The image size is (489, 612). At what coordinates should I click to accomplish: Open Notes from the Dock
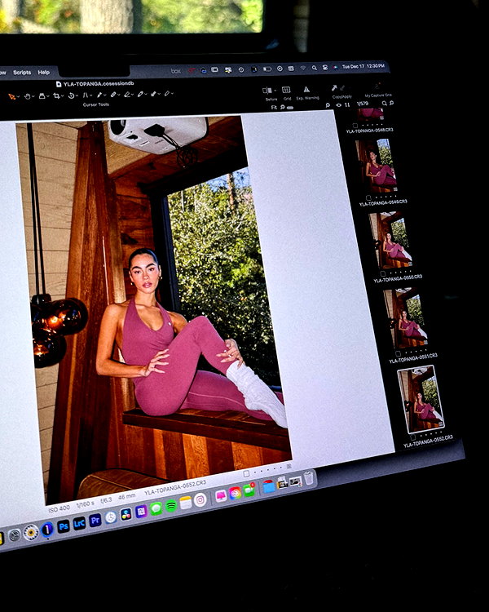coord(186,503)
